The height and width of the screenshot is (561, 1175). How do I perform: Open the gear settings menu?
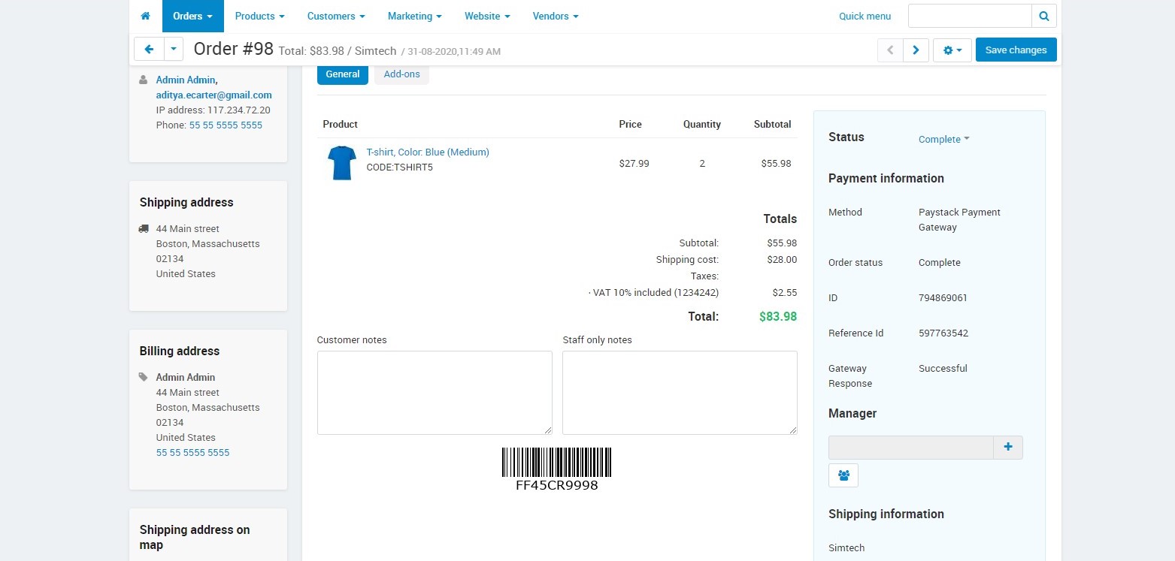[x=952, y=50]
